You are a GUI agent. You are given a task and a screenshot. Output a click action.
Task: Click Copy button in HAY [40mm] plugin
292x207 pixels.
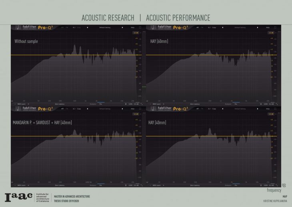click(x=214, y=109)
